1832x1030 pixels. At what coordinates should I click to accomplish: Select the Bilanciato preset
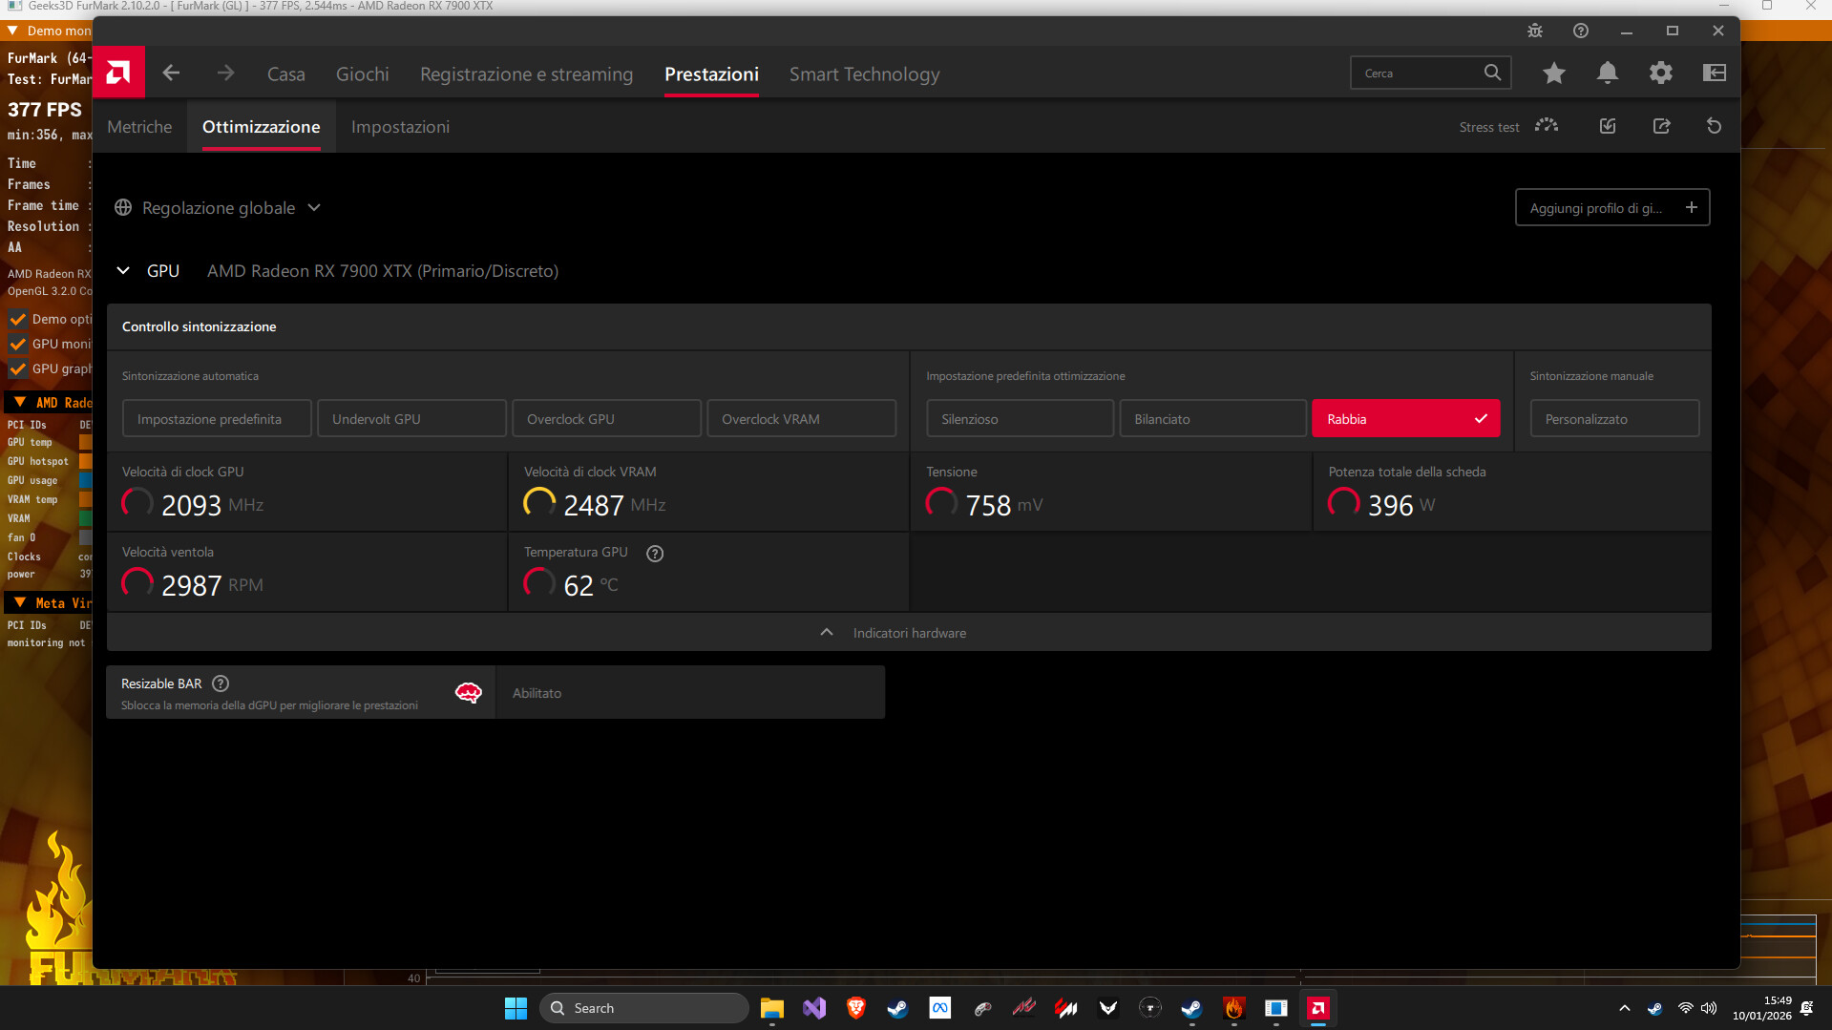pos(1211,419)
